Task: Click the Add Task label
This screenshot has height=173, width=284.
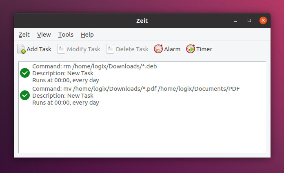Action: [x=39, y=49]
